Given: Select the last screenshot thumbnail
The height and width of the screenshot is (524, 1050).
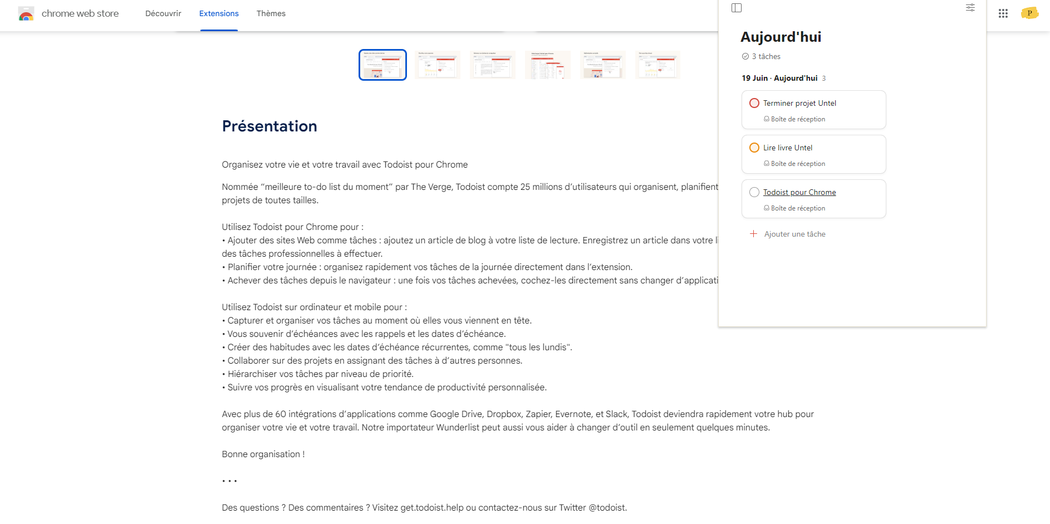Looking at the screenshot, I should point(658,65).
